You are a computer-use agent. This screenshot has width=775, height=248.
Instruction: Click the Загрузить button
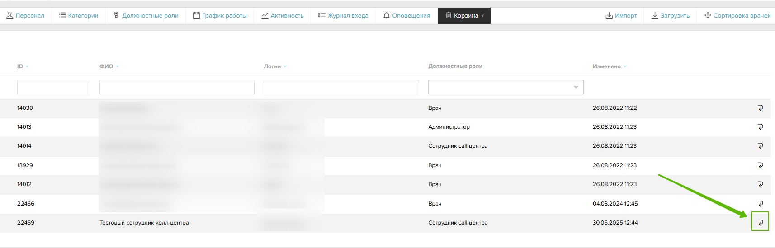click(x=670, y=15)
